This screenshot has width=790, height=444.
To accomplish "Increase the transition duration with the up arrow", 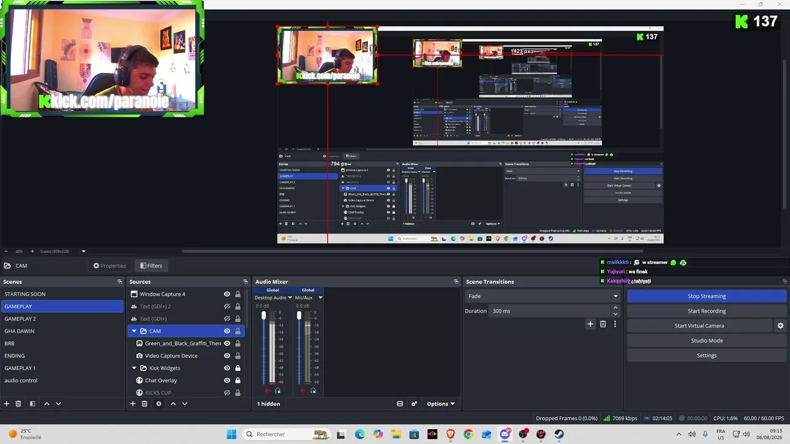I will click(615, 309).
